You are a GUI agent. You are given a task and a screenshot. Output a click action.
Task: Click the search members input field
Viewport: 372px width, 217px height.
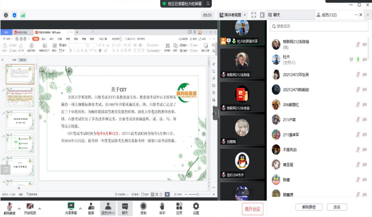[x=319, y=26]
